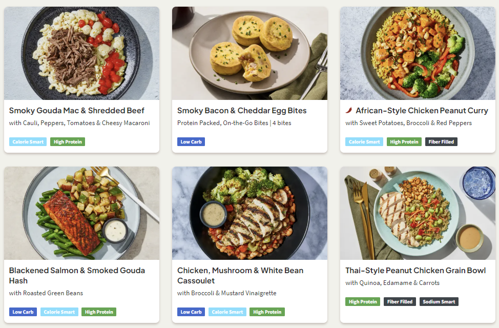Click Fiber Filled tag on the Peanut Curry card
Screen dimensions: 499x328
point(441,142)
